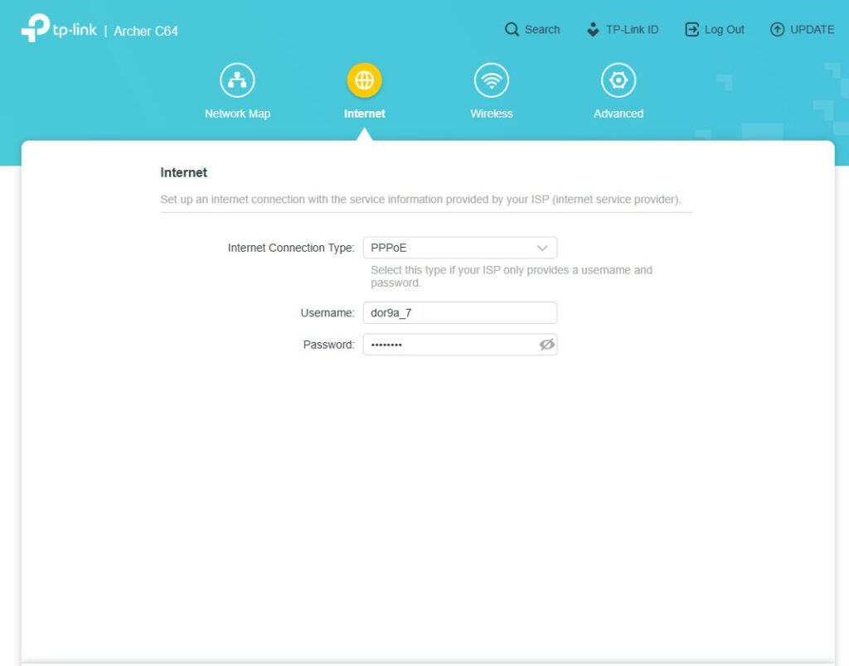This screenshot has height=666, width=849.
Task: Open the Advanced settings gear icon
Action: tap(618, 80)
